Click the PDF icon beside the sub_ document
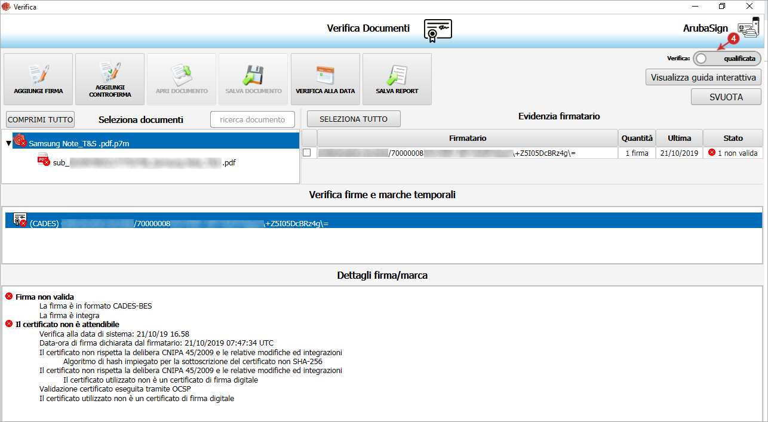This screenshot has height=422, width=768. click(x=44, y=159)
